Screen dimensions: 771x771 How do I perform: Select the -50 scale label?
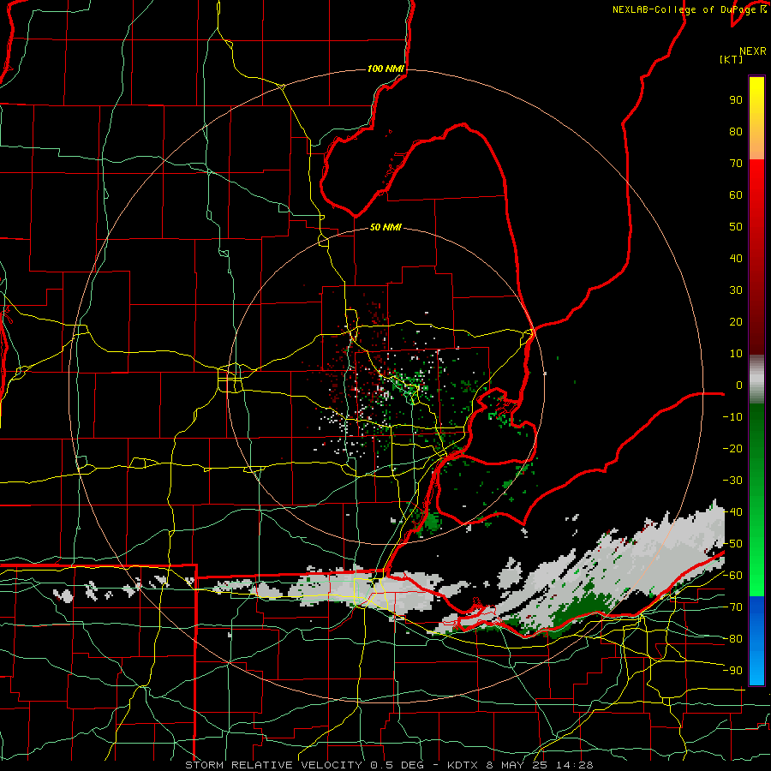732,544
